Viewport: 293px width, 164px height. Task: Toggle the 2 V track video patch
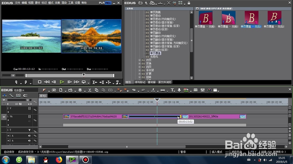coord(29,108)
